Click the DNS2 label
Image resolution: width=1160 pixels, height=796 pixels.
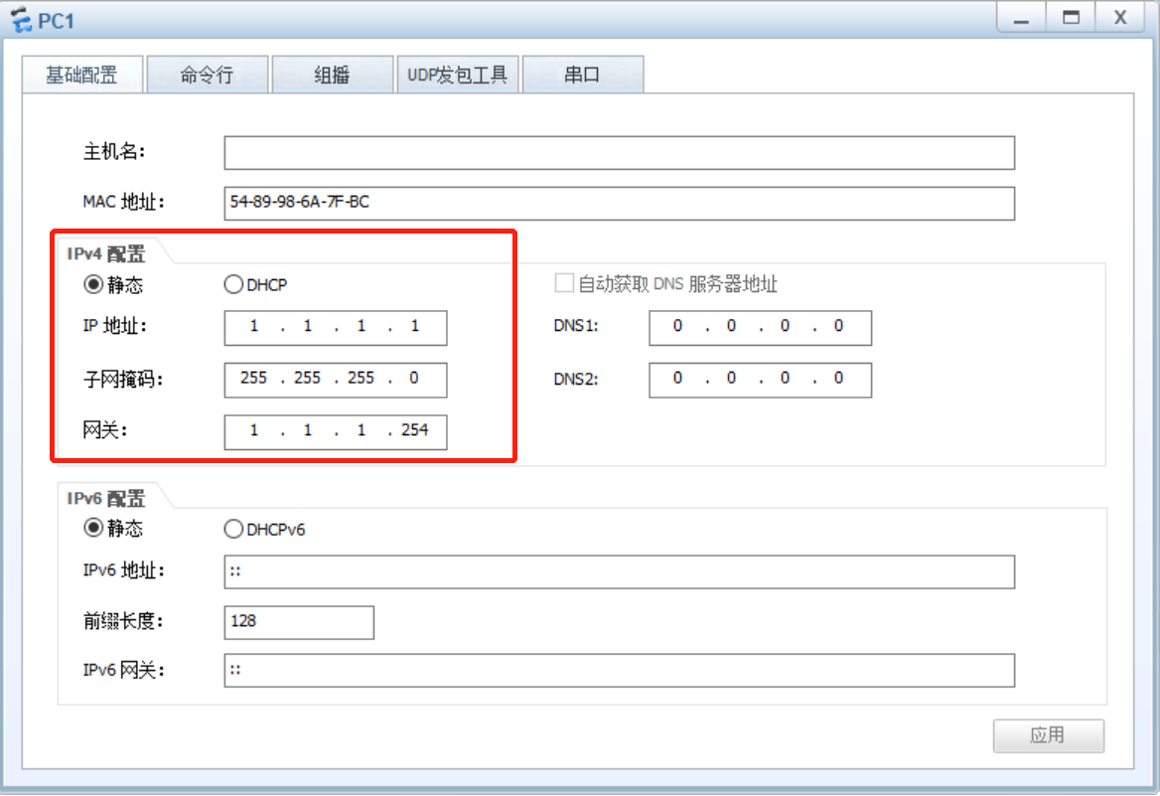[x=576, y=379]
